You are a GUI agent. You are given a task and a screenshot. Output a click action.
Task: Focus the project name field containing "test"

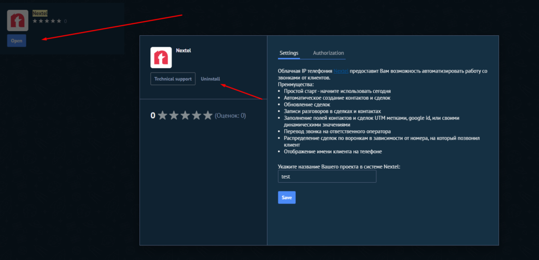point(326,177)
